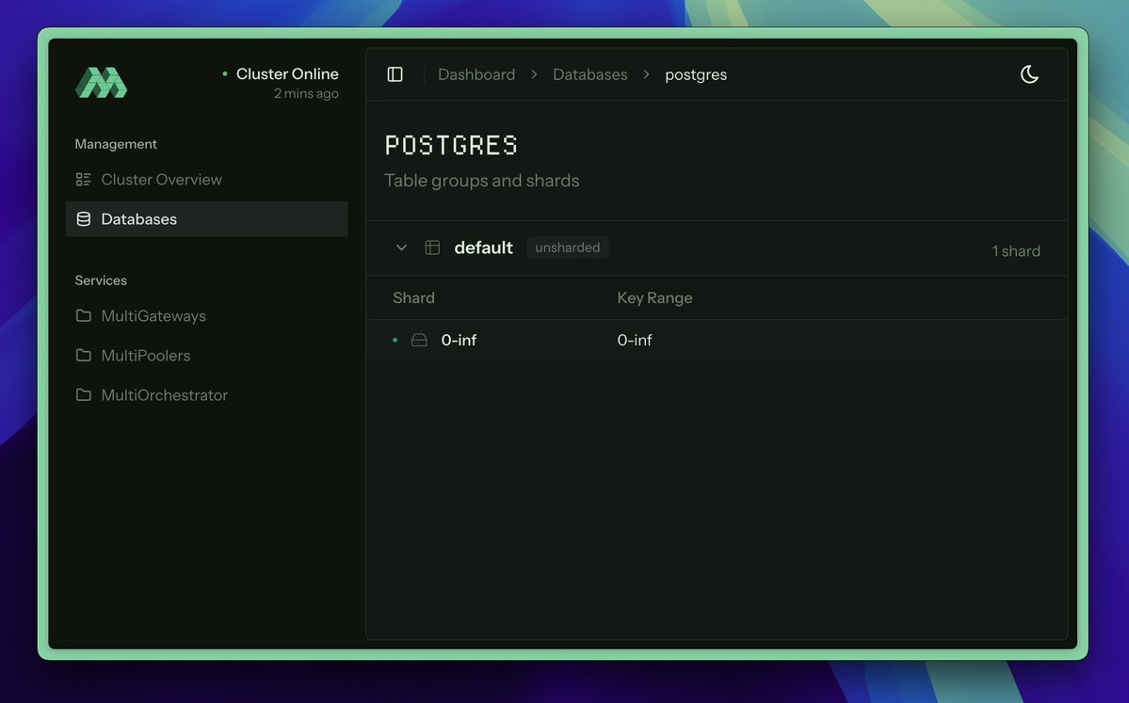Click the folder icon beside MultiOrchestrator
1129x703 pixels.
(x=84, y=394)
